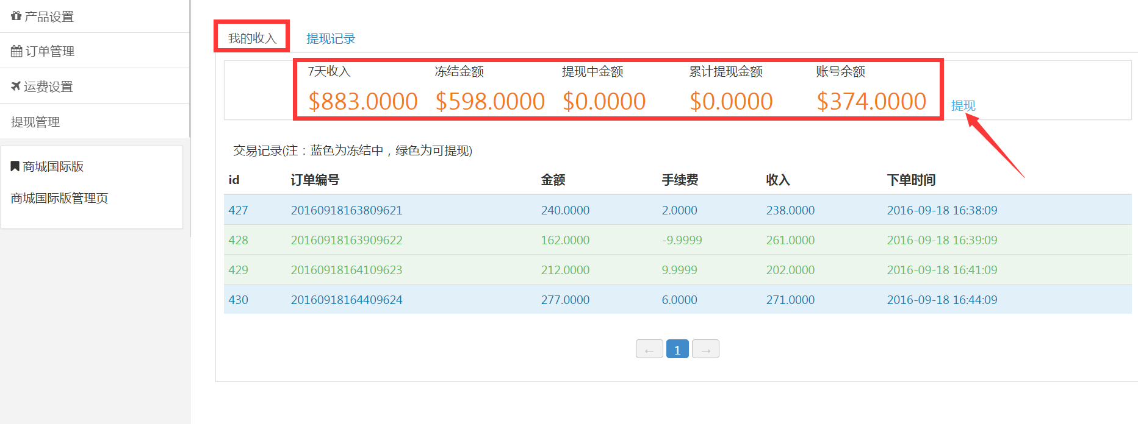Image resolution: width=1138 pixels, height=424 pixels.
Task: Click timestamp 2016-09-18 16:44:09
Action: pyautogui.click(x=942, y=300)
